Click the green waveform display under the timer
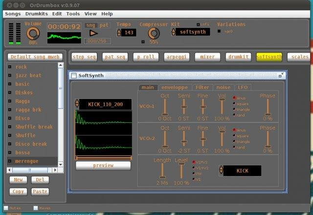The height and width of the screenshot is (215, 313). pyautogui.click(x=64, y=38)
